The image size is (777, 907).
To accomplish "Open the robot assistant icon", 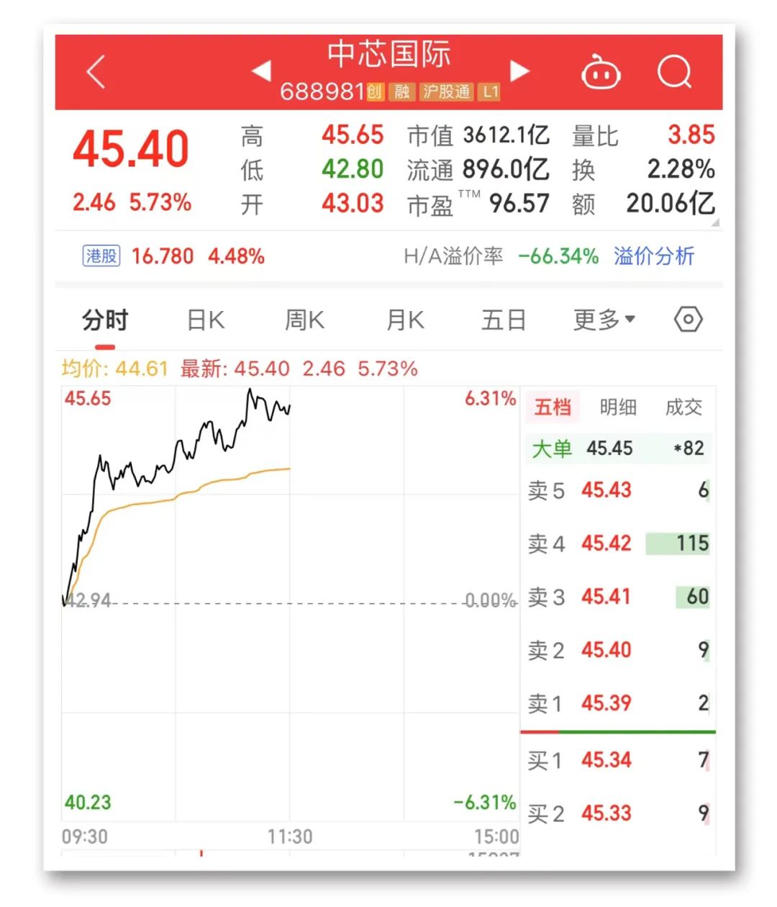I will tap(601, 72).
